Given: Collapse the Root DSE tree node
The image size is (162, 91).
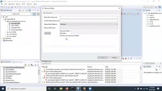Looking at the screenshot, I should (4, 19).
